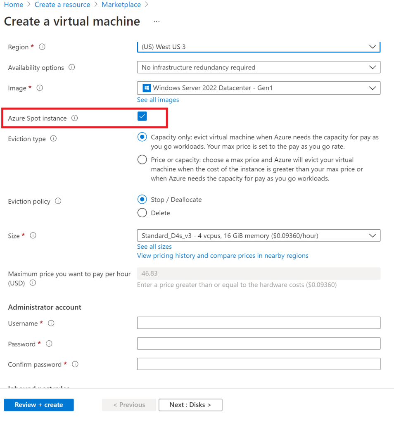Select Stop / Deallocate eviction policy

click(142, 200)
